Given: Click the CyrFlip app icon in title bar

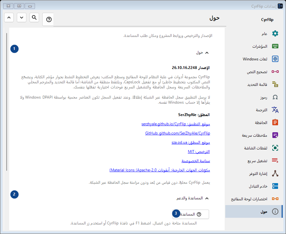Looking at the screenshot, I should [x=280, y=6].
